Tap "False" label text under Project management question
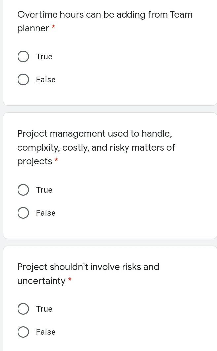217x351 pixels. point(46,213)
